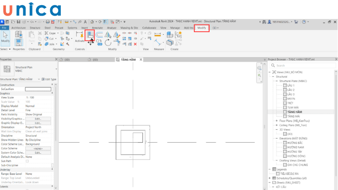Click the Color Scheme <none> button

38,148
